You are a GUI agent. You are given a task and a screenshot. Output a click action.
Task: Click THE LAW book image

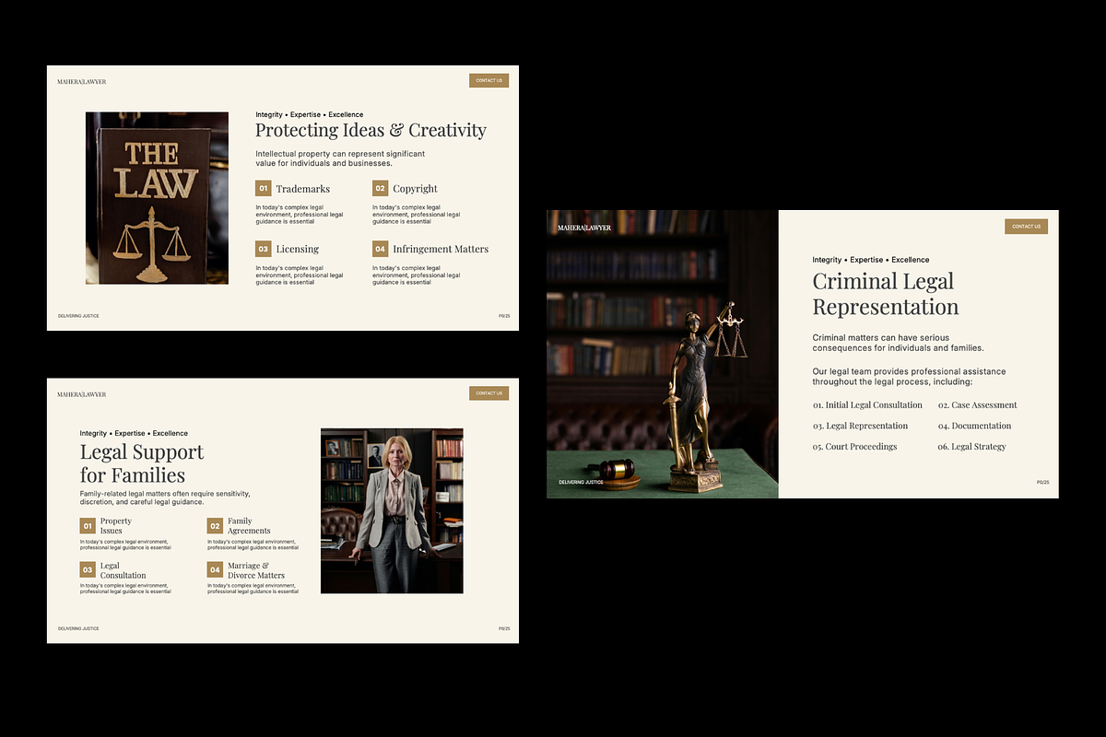157,198
